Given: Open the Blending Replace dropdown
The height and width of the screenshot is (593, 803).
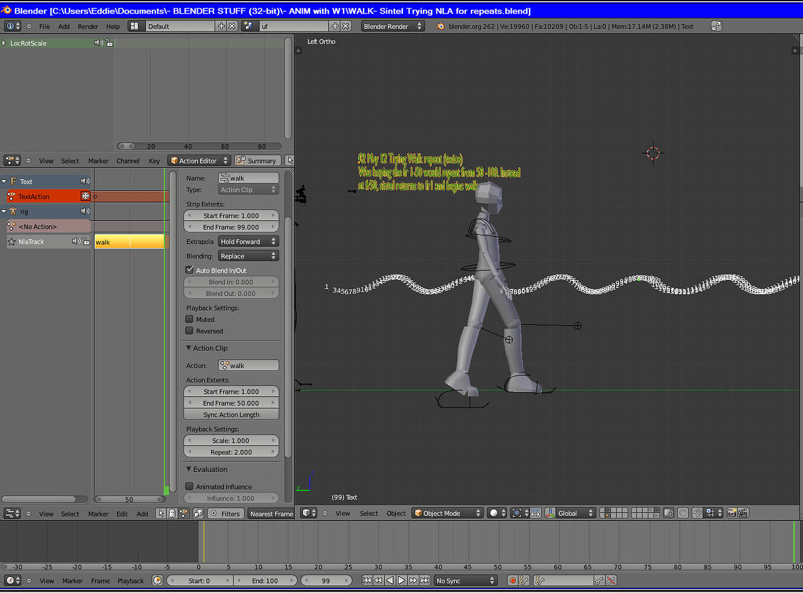Looking at the screenshot, I should (x=248, y=256).
